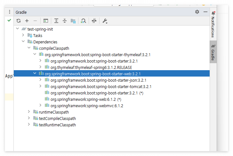Image resolution: width=233 pixels, height=156 pixels.
Task: Click the Gradle panel title
Action: coord(21,12)
